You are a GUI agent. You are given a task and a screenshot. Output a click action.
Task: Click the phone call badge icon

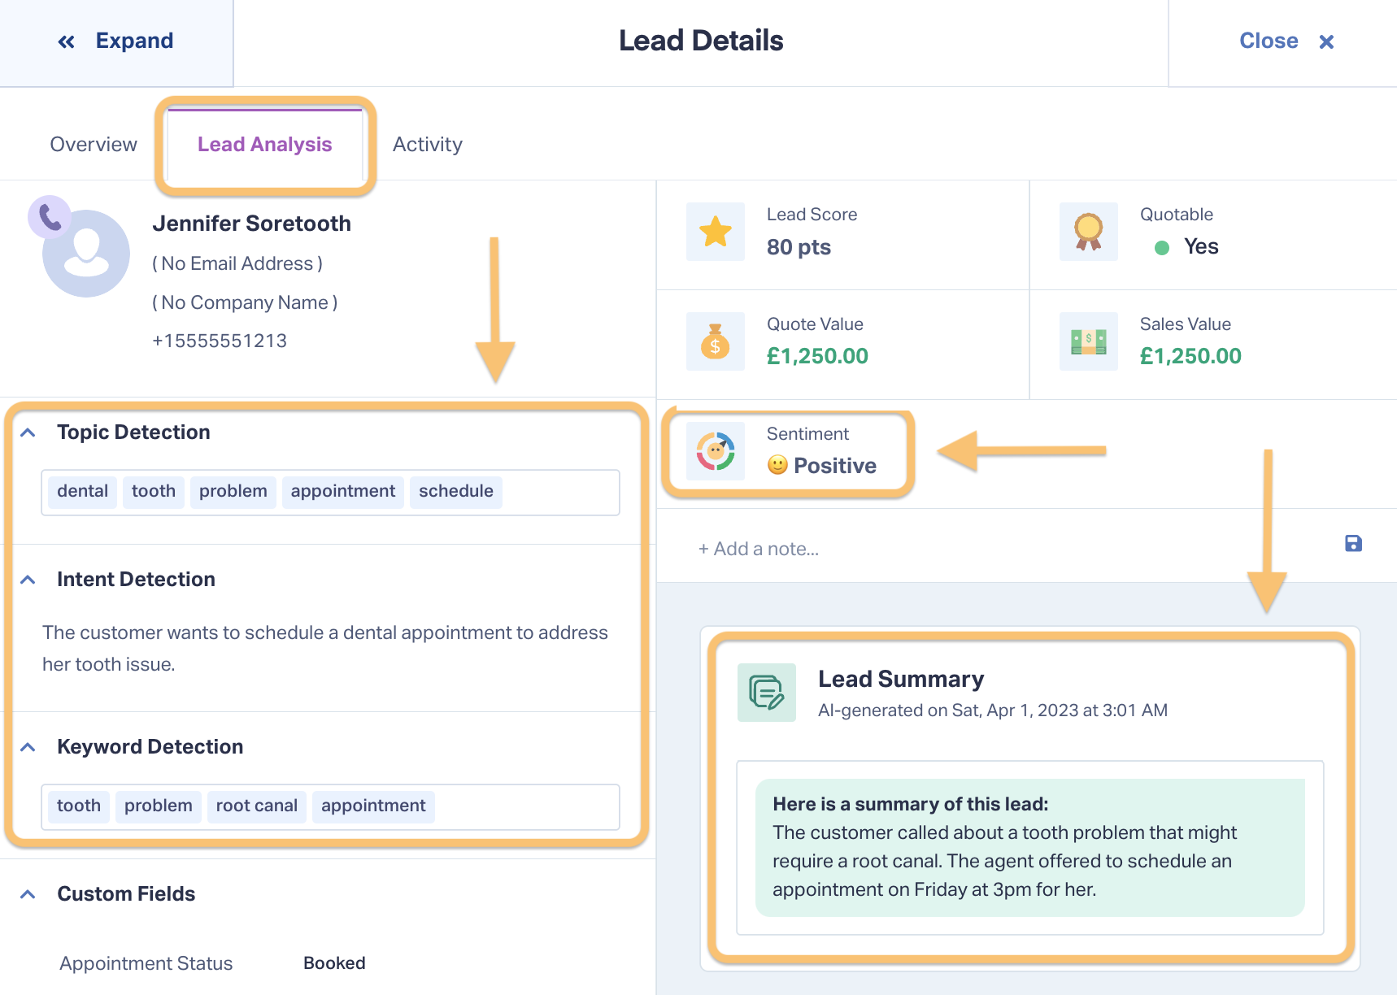click(x=50, y=217)
